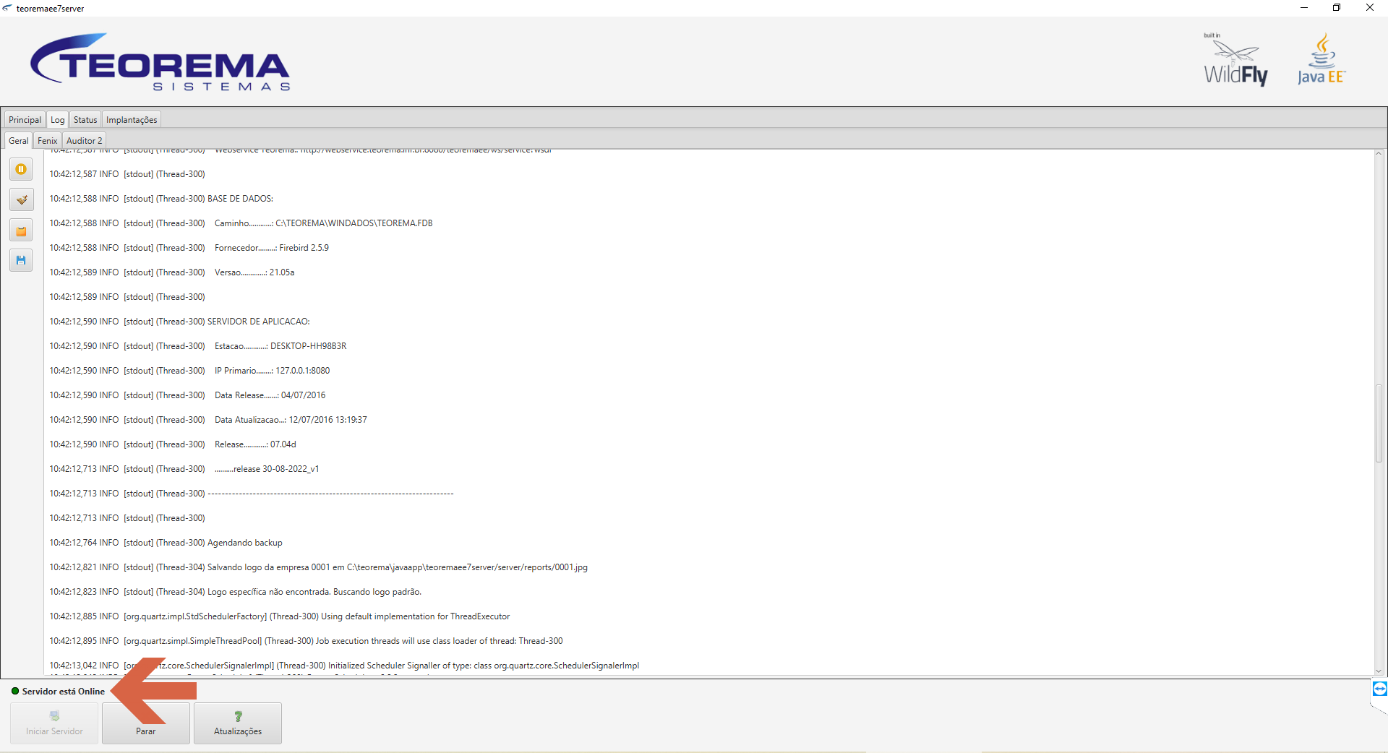Click the disabled Iniciar Servidor button

coord(54,723)
